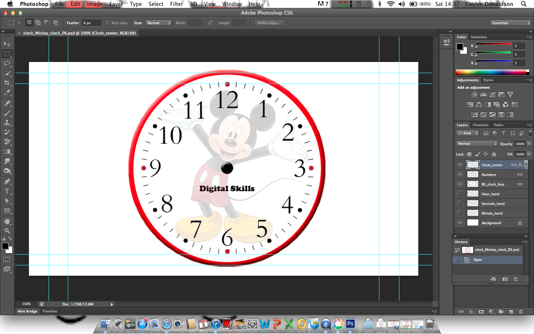This screenshot has height=334, width=534.
Task: Show the Hour_hand layer
Action: (x=460, y=194)
